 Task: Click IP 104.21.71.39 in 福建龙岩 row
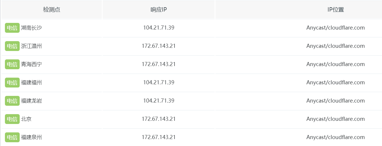coord(158,101)
